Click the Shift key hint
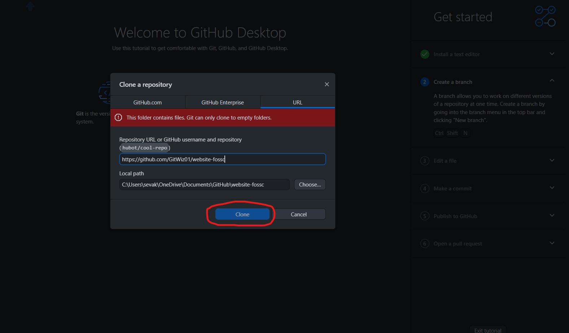This screenshot has width=569, height=333. click(x=452, y=133)
